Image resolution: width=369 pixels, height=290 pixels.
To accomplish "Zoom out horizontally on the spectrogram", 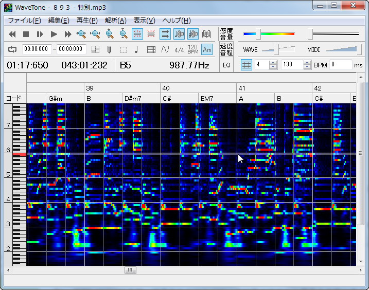I will coord(95,34).
